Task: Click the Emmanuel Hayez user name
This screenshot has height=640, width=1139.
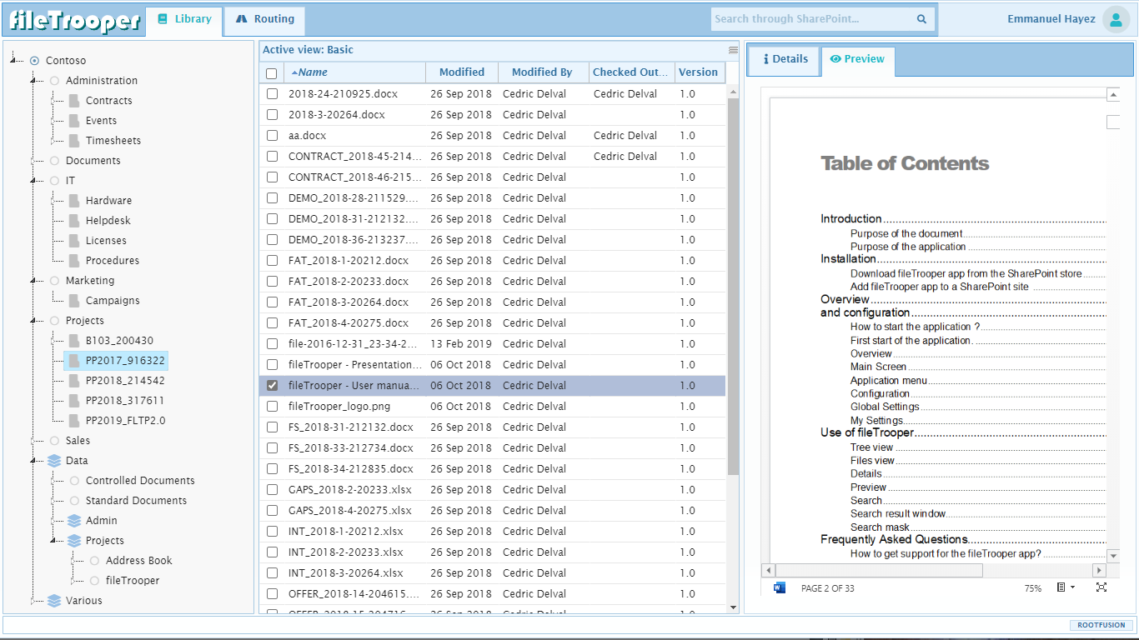Action: coord(1051,19)
